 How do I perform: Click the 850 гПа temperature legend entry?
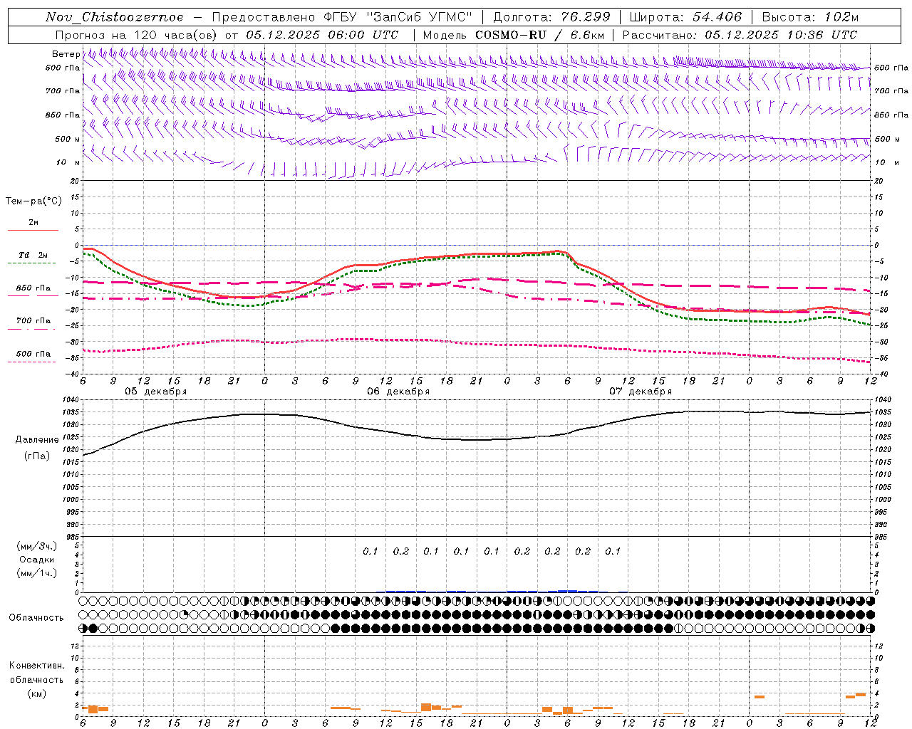(33, 288)
